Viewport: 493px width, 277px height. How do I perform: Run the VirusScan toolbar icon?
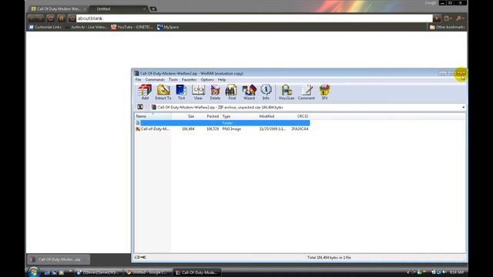pyautogui.click(x=287, y=92)
